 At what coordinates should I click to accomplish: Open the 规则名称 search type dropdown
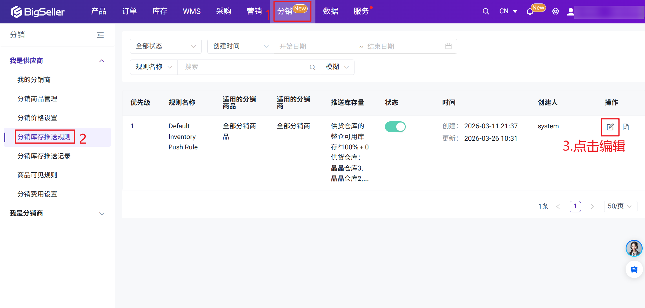[x=154, y=67]
